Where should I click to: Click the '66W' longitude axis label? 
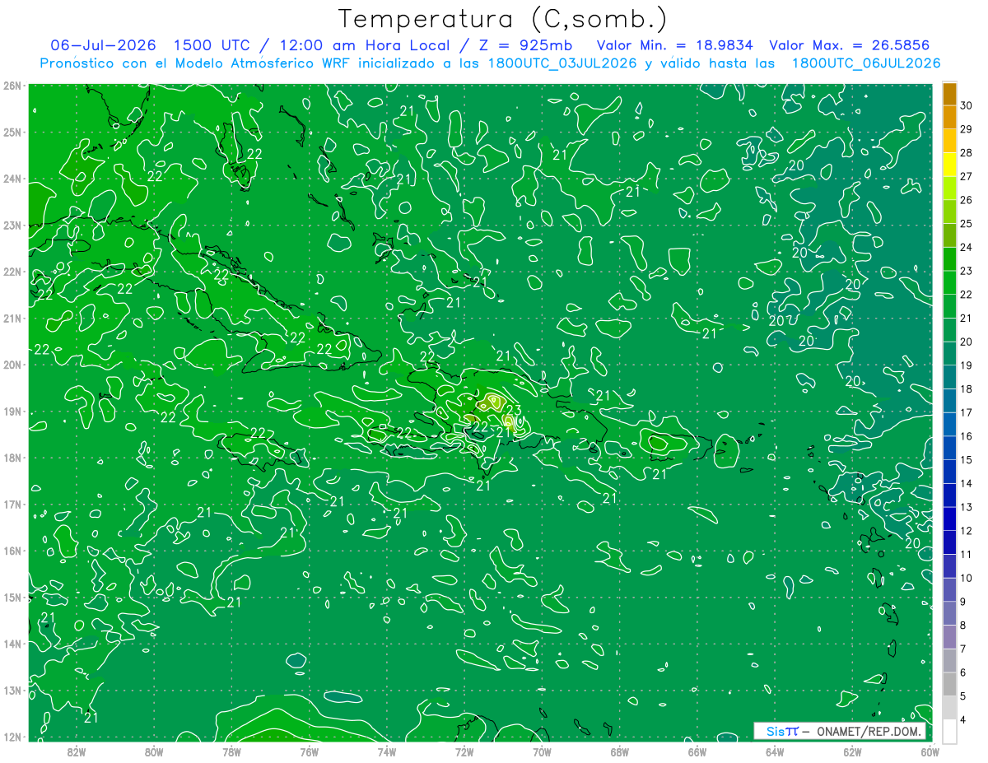click(x=697, y=752)
